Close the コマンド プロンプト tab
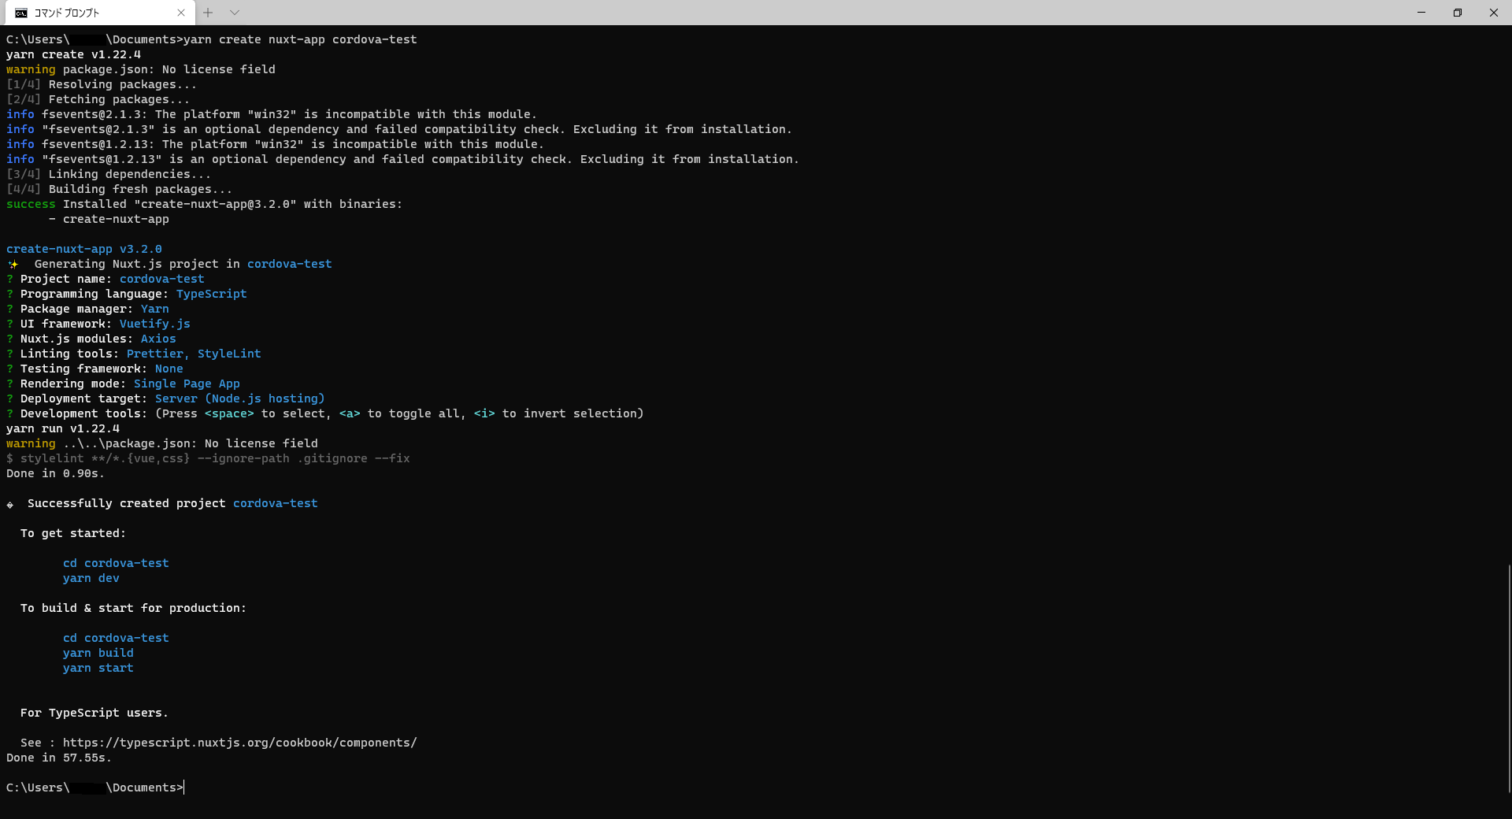1512x819 pixels. coord(181,13)
